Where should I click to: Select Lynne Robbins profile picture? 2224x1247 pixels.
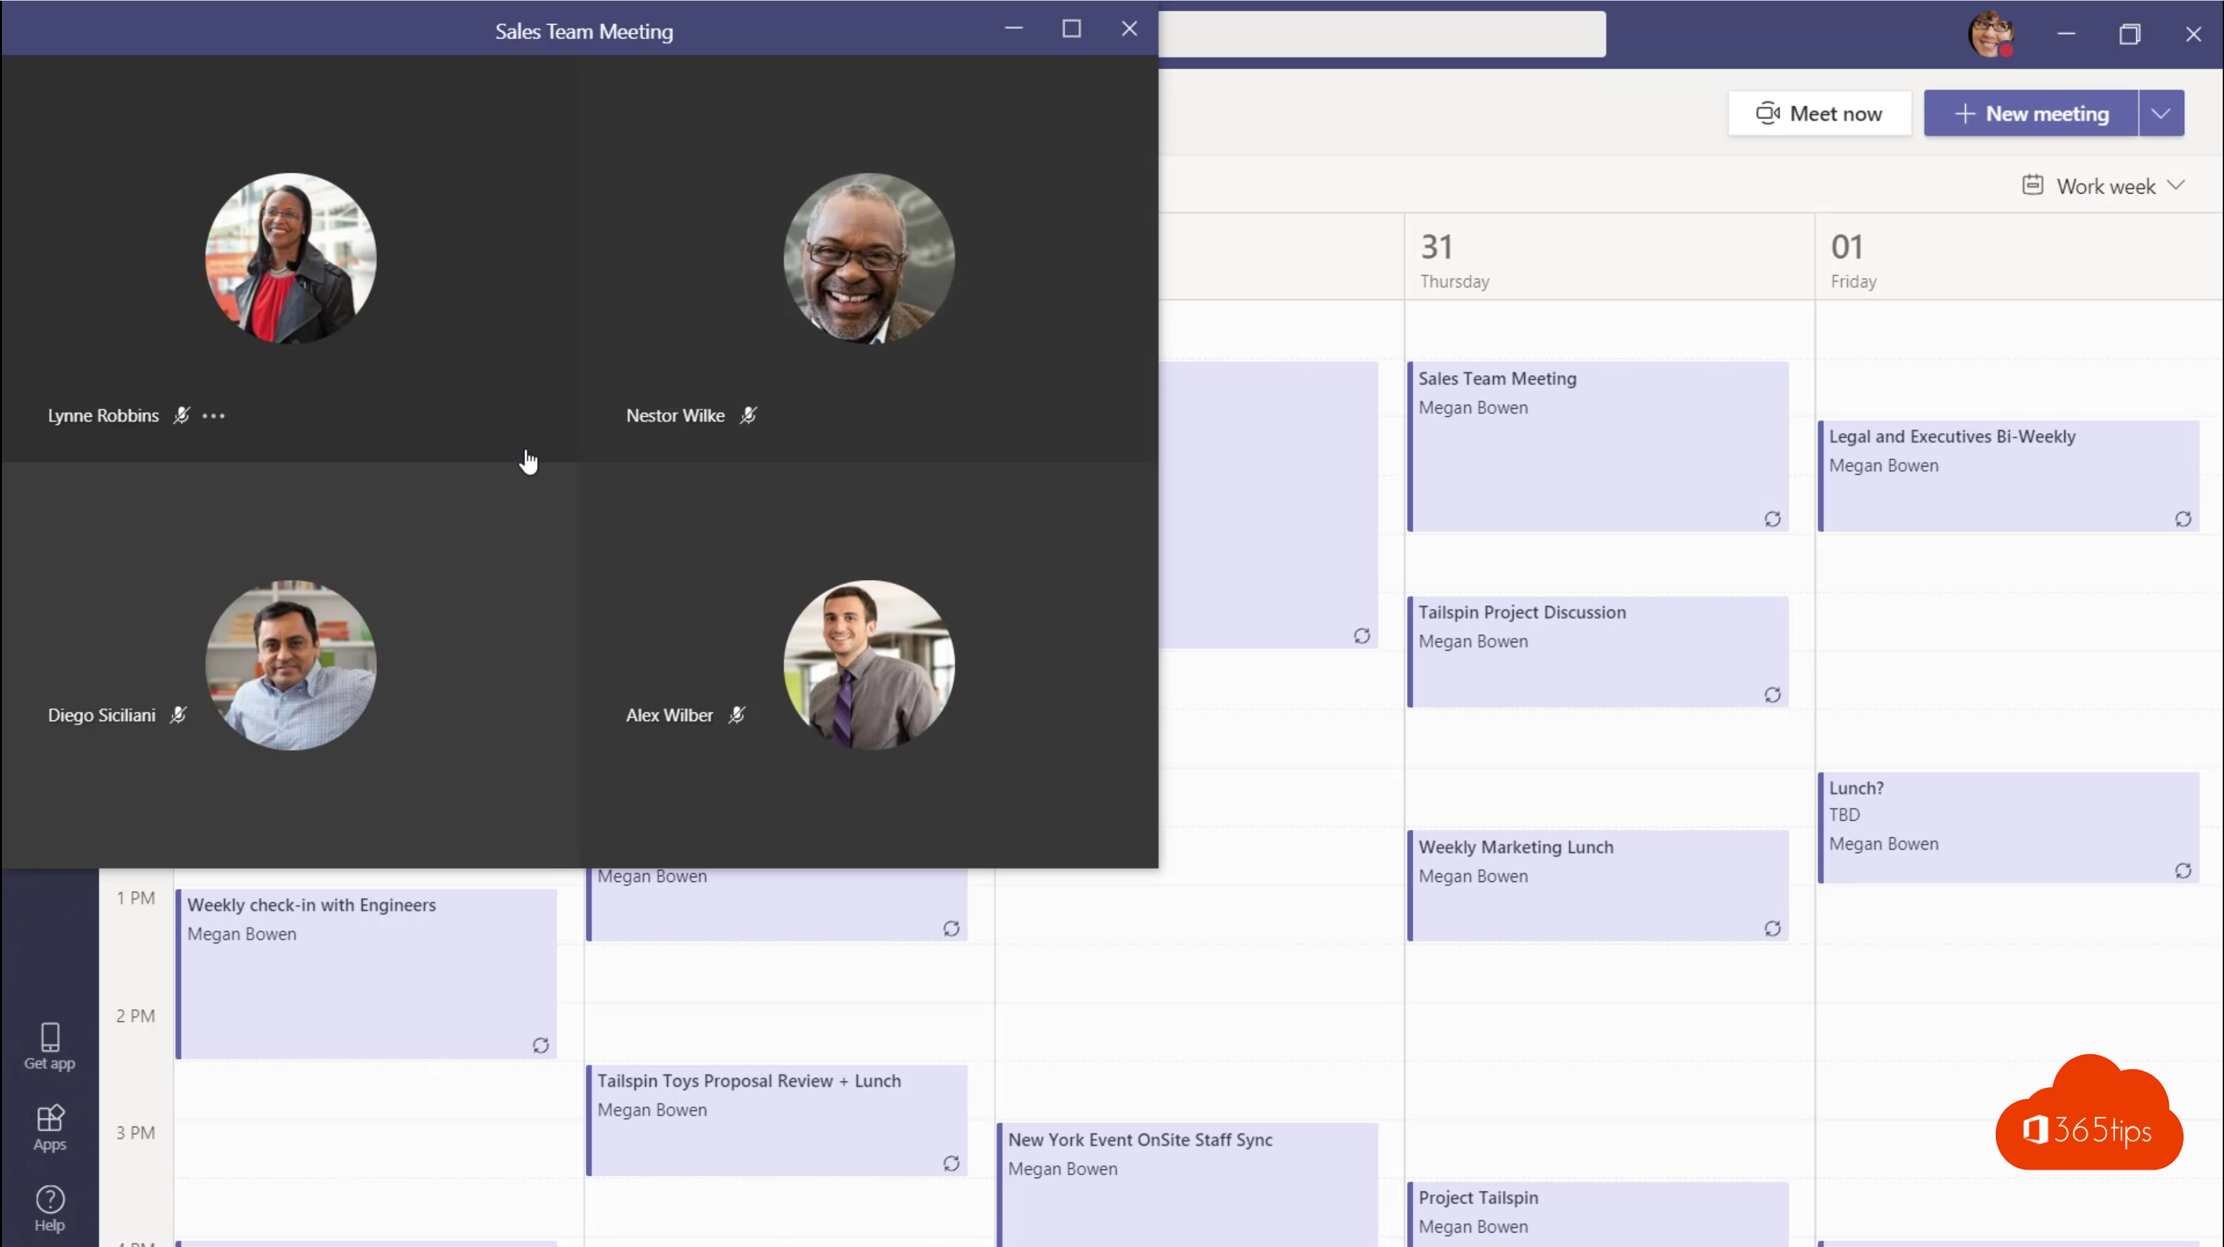(x=291, y=258)
